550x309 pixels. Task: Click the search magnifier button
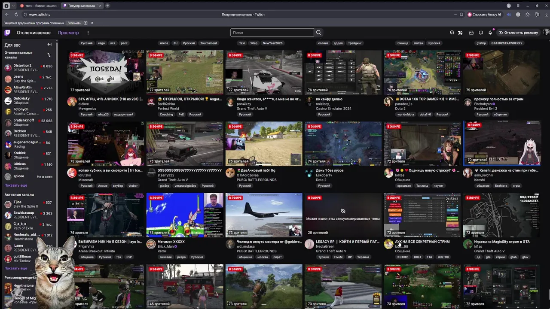coord(318,33)
